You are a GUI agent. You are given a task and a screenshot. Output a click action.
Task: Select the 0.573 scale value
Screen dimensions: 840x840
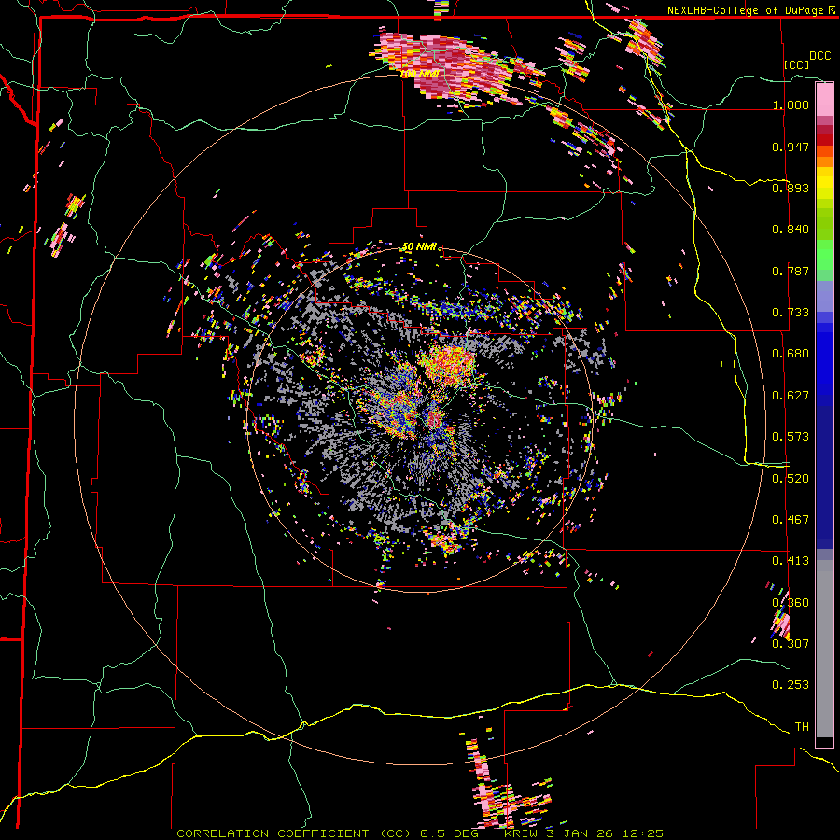click(x=791, y=437)
